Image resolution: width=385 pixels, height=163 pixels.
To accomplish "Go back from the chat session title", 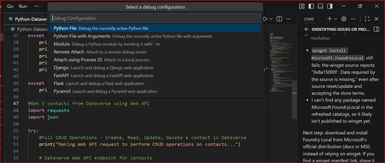I will point(307,29).
